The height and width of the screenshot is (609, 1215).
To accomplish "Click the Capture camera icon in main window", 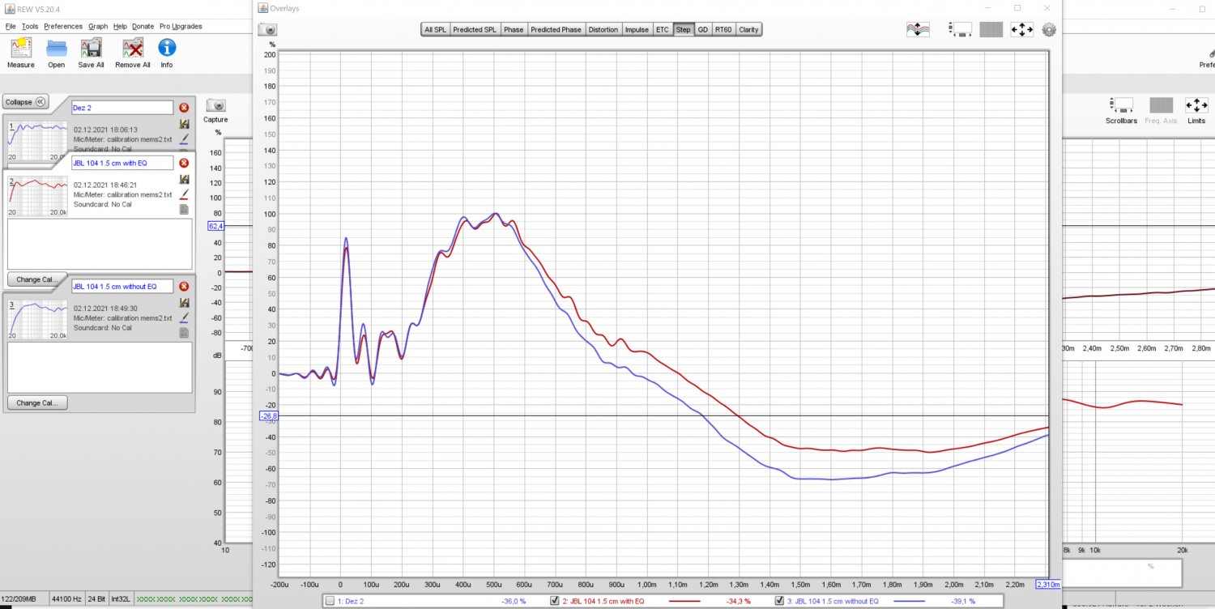I will coord(215,106).
